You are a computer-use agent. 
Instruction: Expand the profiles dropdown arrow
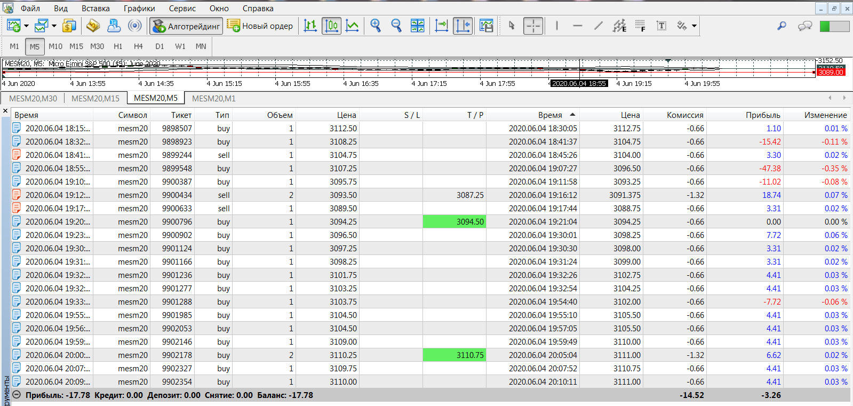[x=54, y=26]
